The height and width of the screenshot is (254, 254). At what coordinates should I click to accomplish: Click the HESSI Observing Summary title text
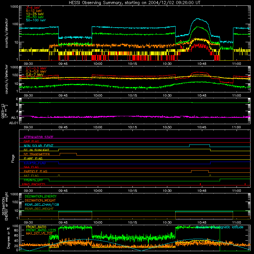click(134, 3)
